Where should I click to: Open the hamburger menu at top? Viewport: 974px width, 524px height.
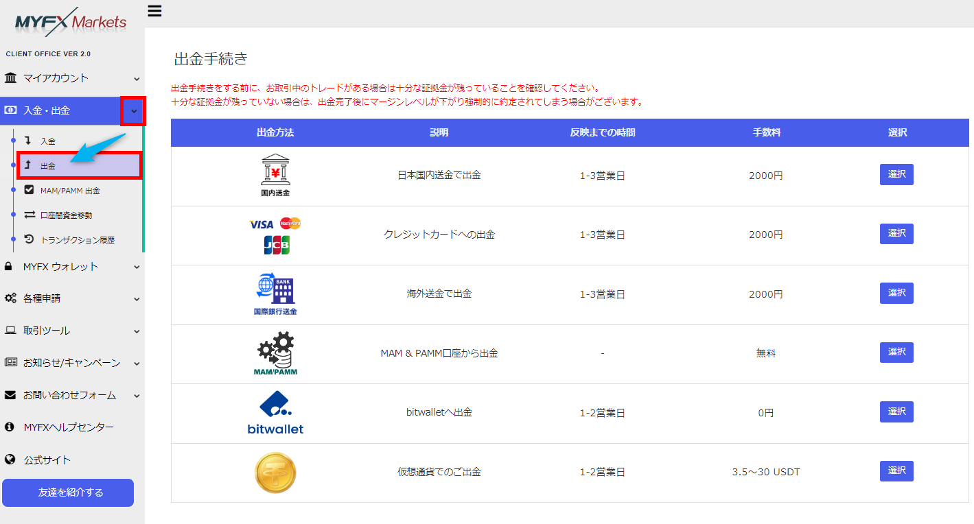[154, 10]
